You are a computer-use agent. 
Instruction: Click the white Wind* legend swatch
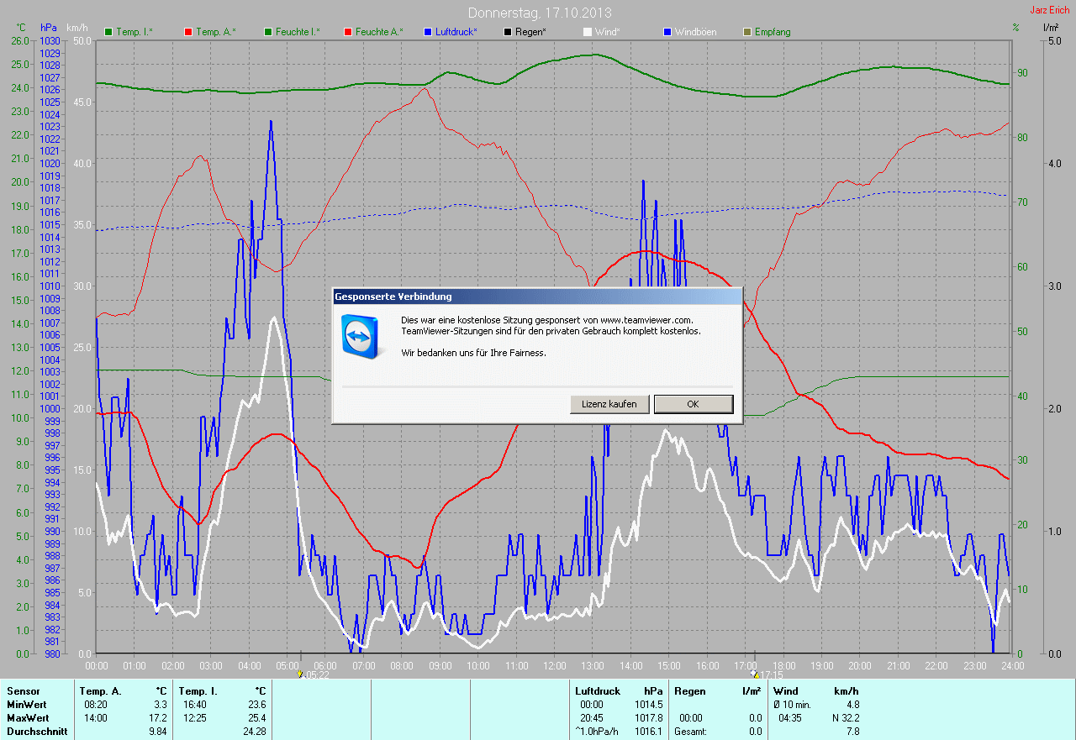[588, 32]
